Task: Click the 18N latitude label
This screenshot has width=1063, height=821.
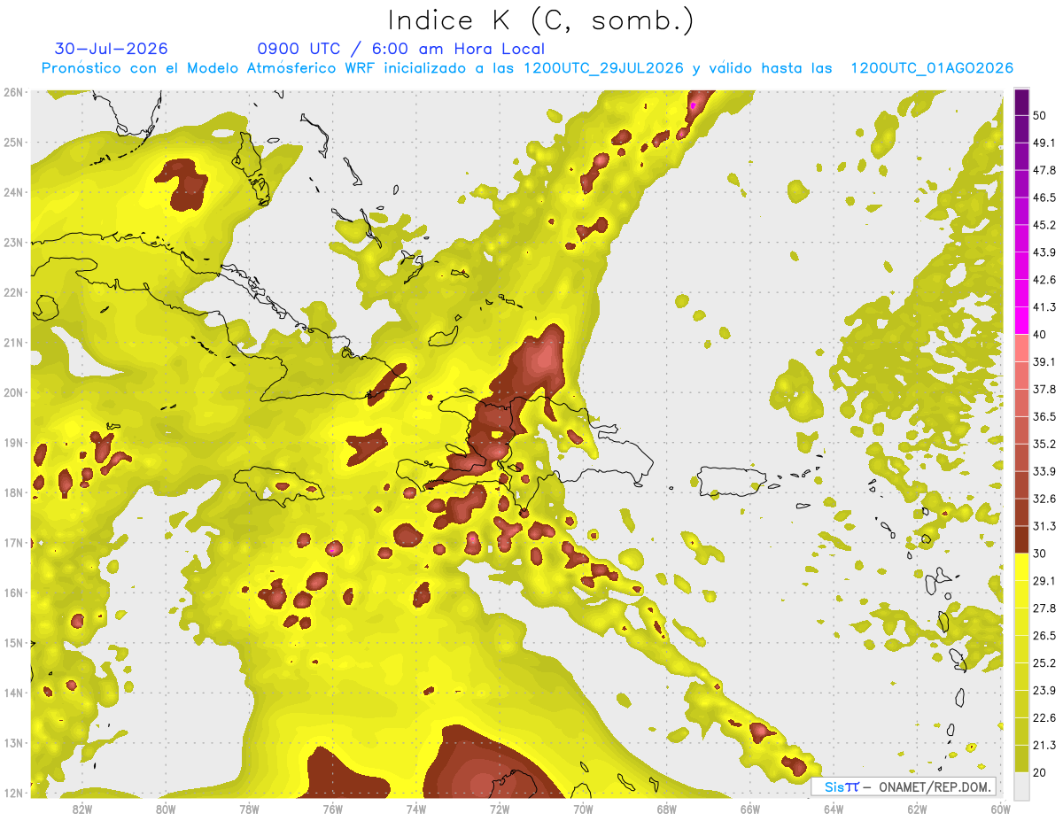Action: (13, 492)
